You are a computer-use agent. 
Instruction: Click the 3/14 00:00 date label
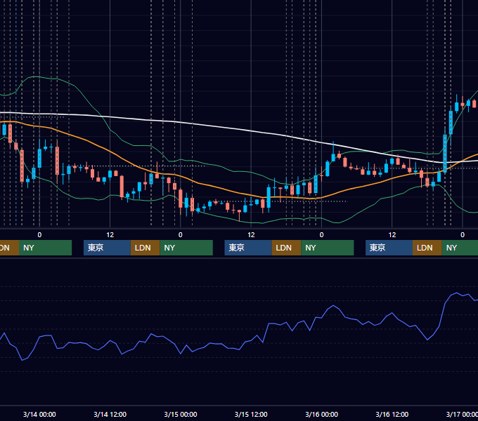pos(39,414)
